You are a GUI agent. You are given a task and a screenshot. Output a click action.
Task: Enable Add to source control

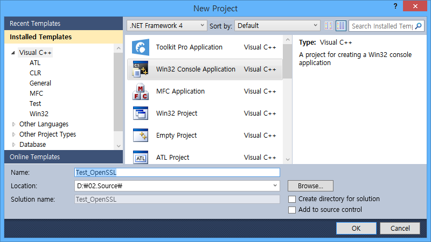tap(292, 210)
